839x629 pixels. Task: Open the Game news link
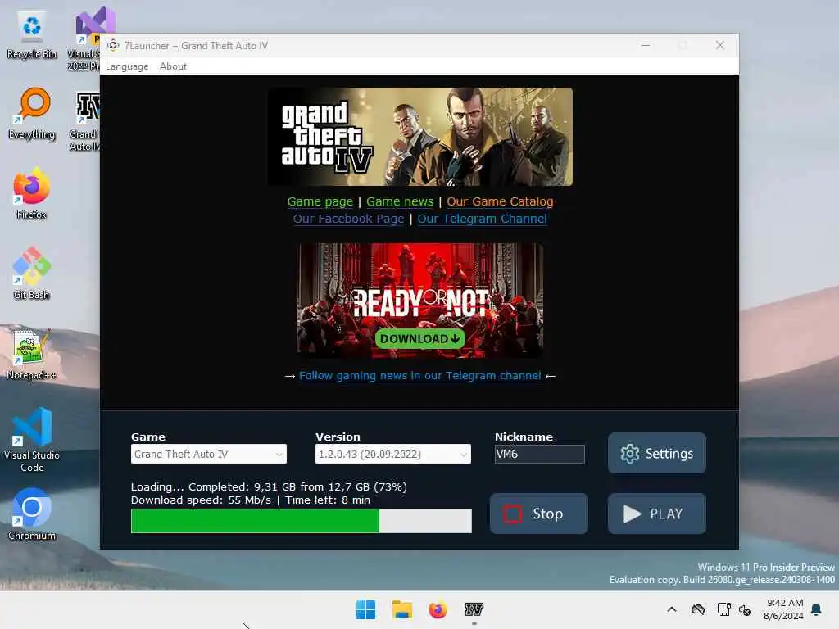pos(400,201)
